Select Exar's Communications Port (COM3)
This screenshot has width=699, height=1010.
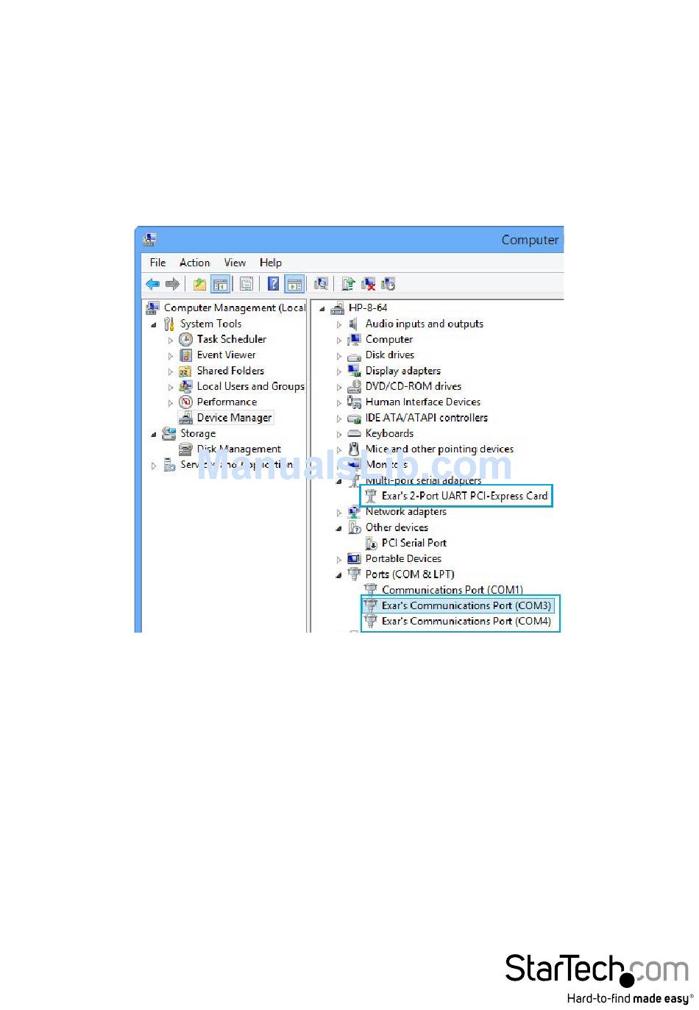[x=466, y=605]
